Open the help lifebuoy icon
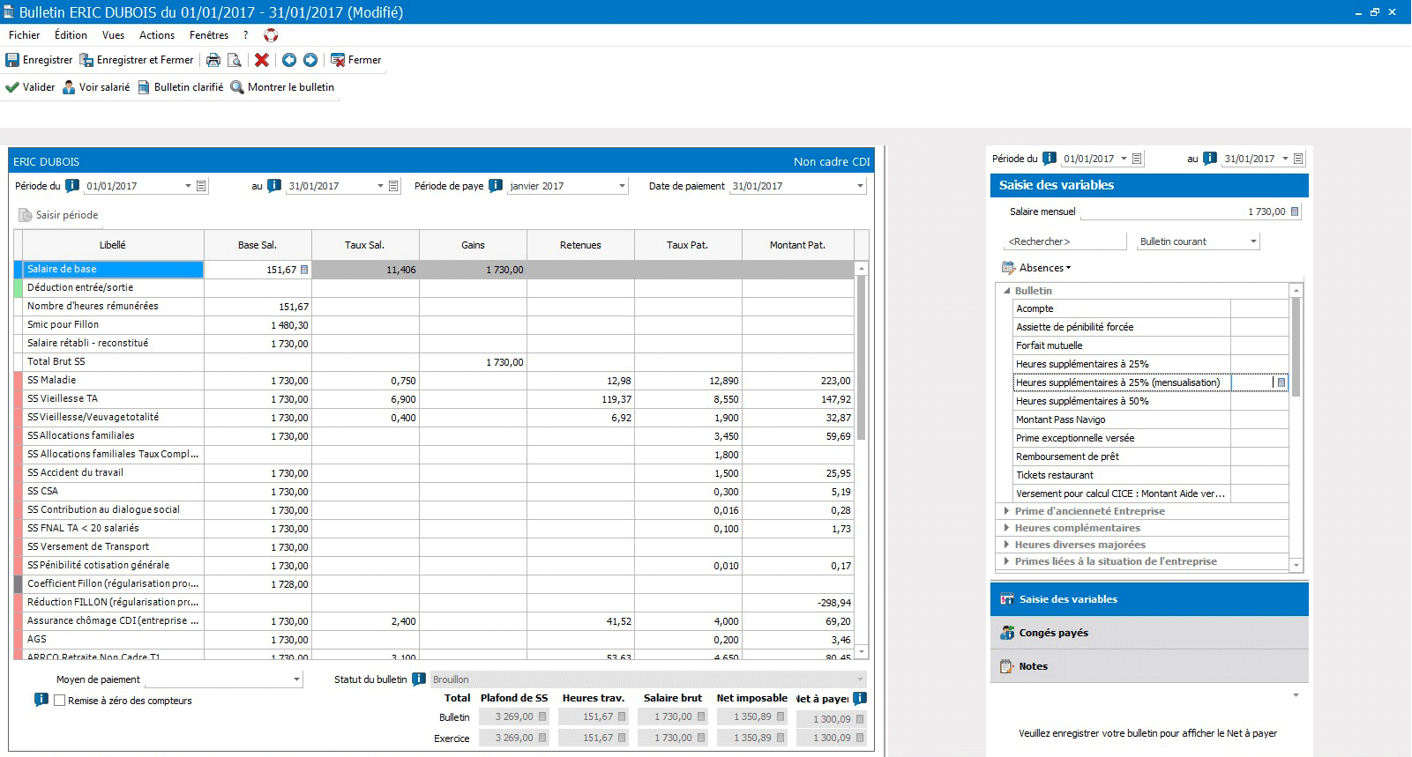This screenshot has height=757, width=1412. [x=271, y=35]
